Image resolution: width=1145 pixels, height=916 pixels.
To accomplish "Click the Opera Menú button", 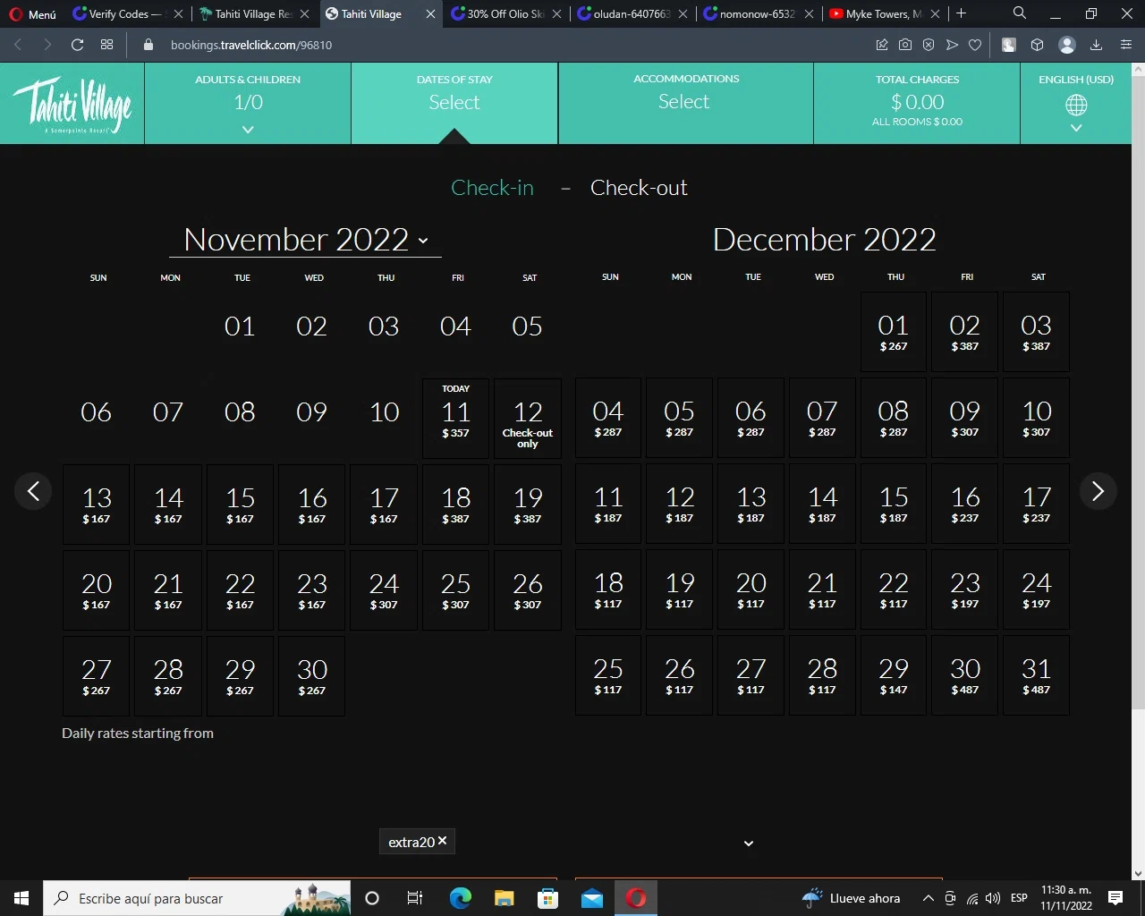I will point(33,14).
